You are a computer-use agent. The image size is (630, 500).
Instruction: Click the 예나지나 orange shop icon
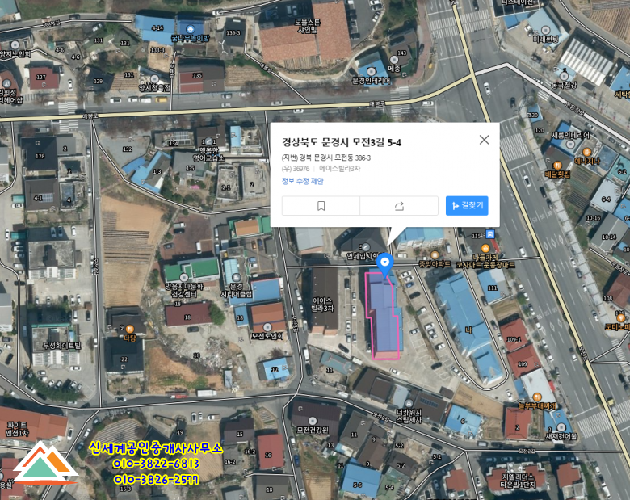586,152
